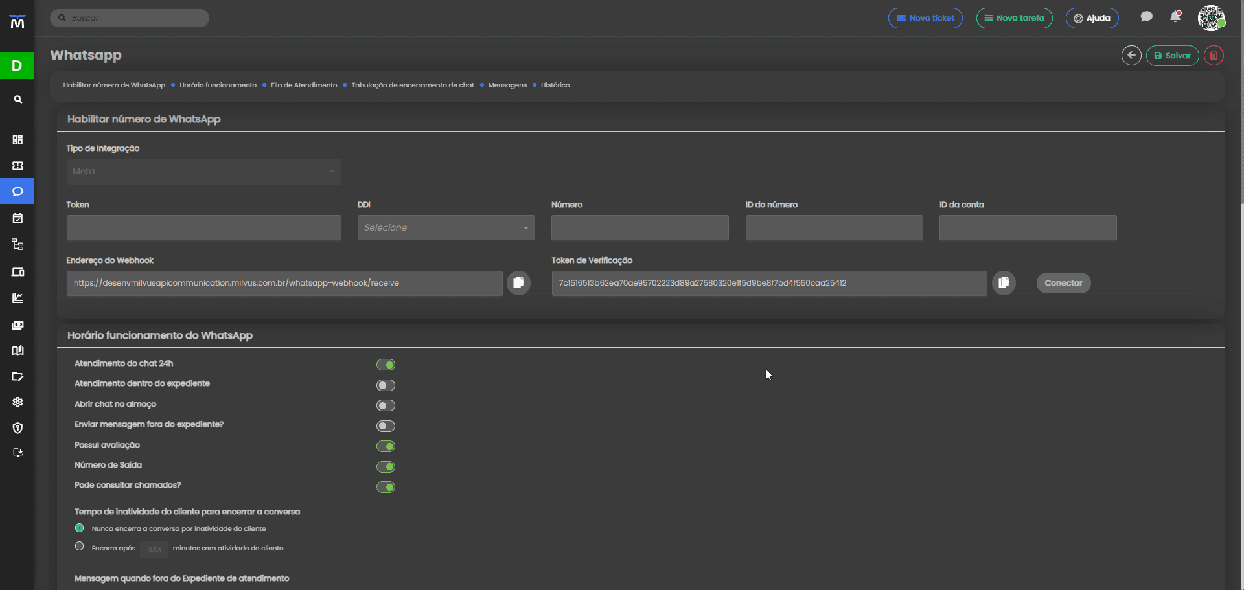The height and width of the screenshot is (590, 1244).
Task: Click the Salvar button
Action: pos(1173,56)
